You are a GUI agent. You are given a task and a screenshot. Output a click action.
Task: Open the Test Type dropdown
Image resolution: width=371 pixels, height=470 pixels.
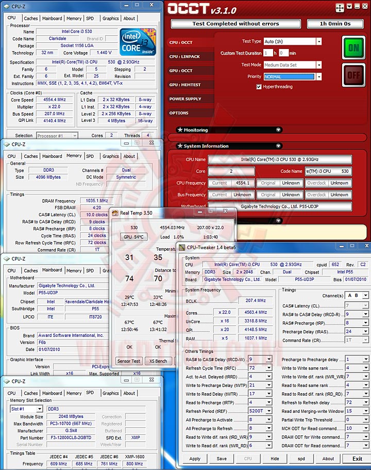(319, 41)
